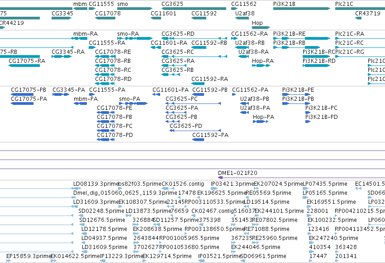Image resolution: width=385 pixels, height=263 pixels.
Task: Click the protein label "CG3345-PA"
Action: pyautogui.click(x=69, y=90)
